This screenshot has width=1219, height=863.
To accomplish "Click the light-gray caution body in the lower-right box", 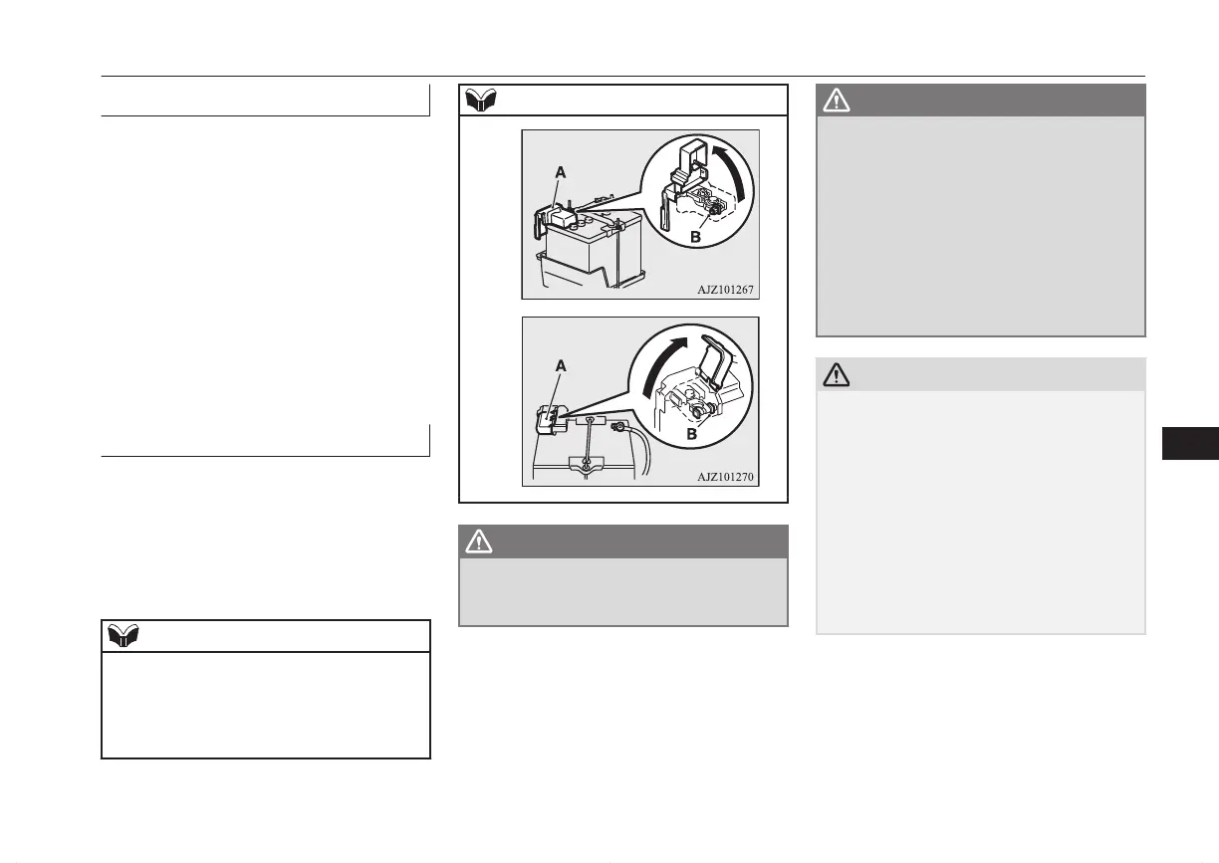I will tap(981, 512).
